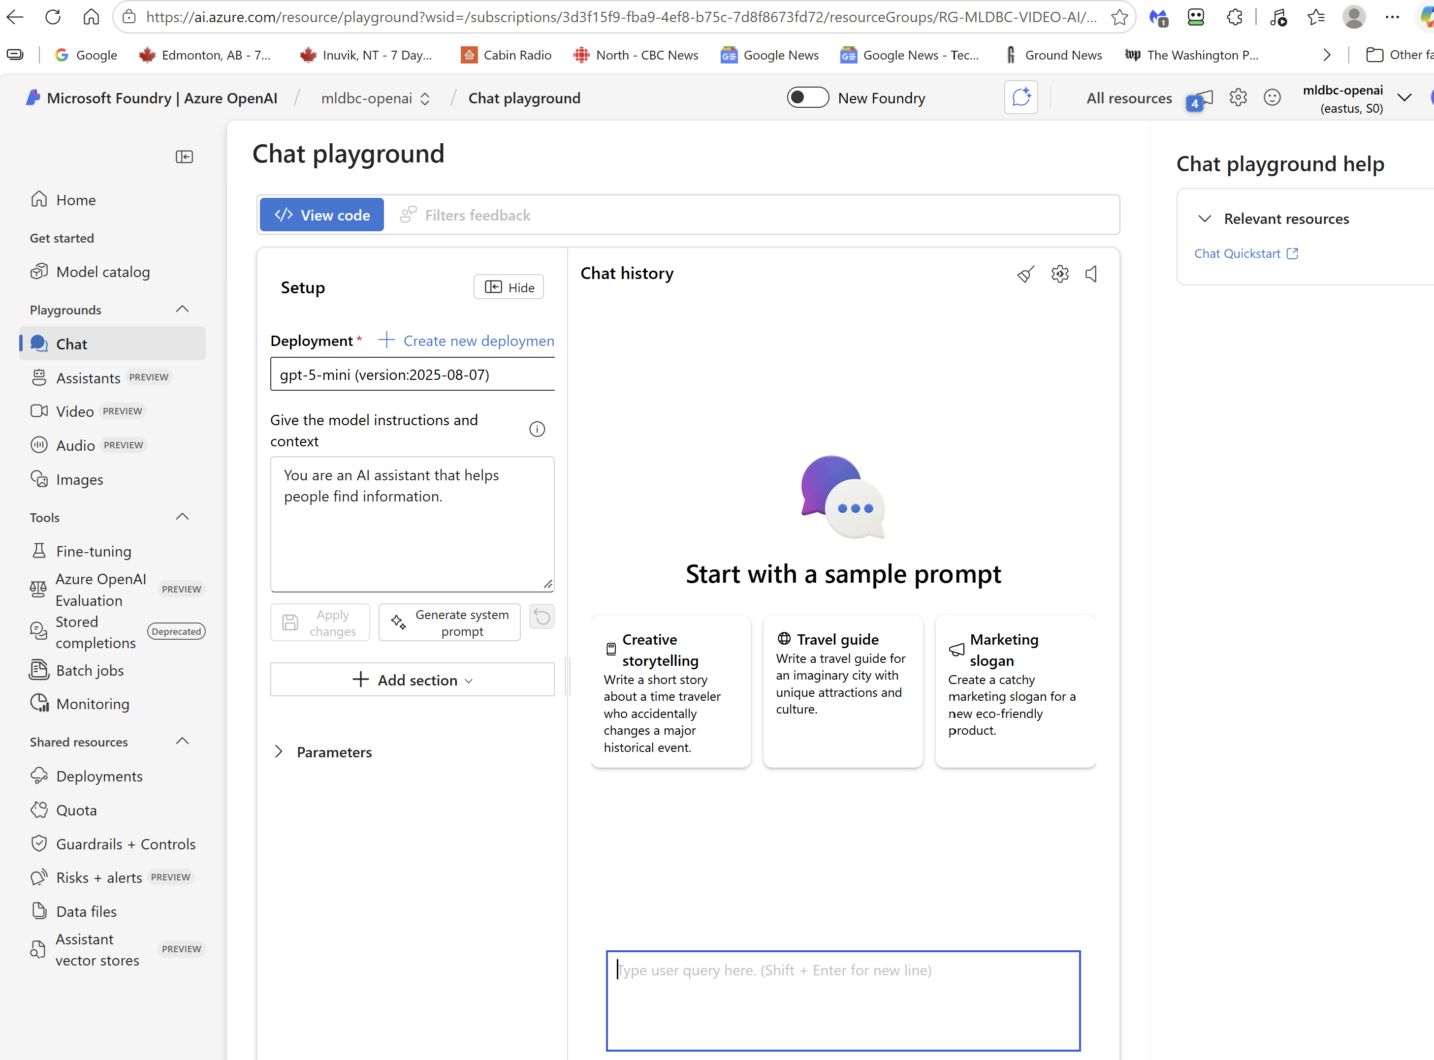Click the feedback smiley face icon

tap(1272, 97)
